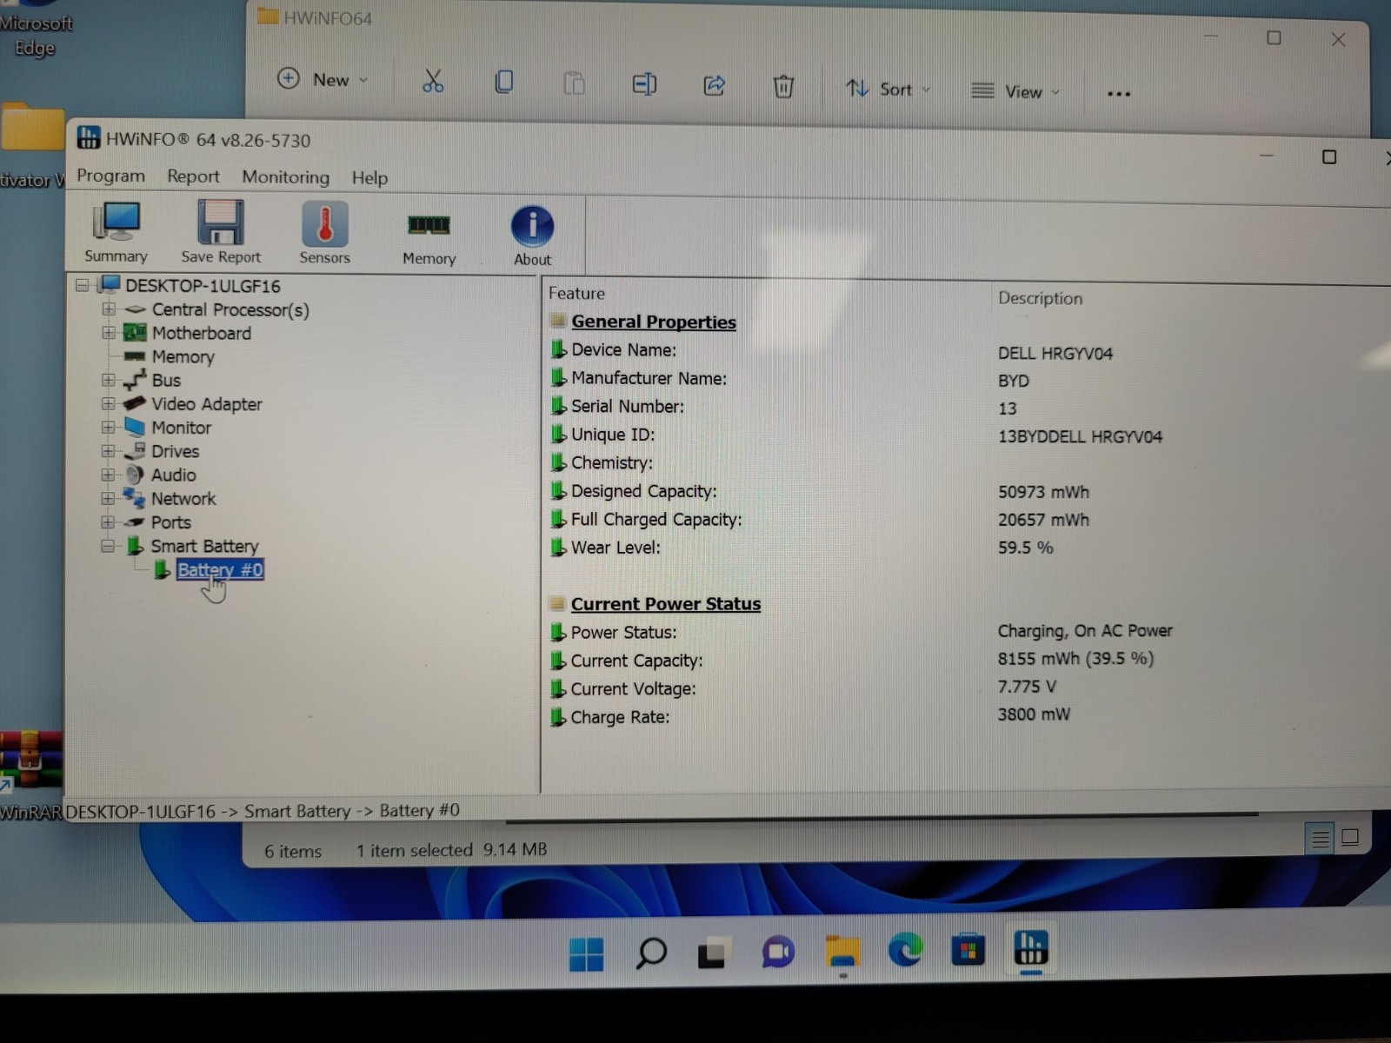
Task: Maximize the HWiNFO 64 window
Action: pyautogui.click(x=1328, y=157)
